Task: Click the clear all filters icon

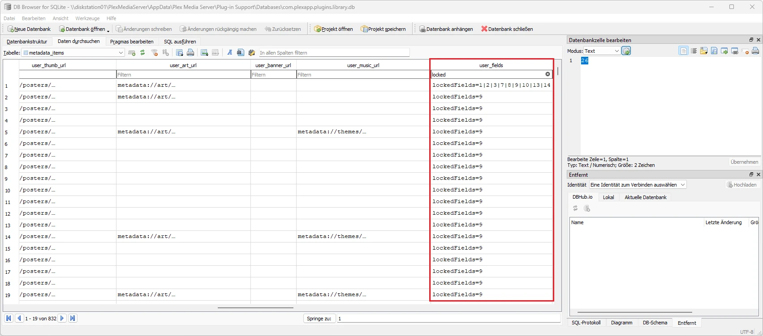Action: click(155, 53)
